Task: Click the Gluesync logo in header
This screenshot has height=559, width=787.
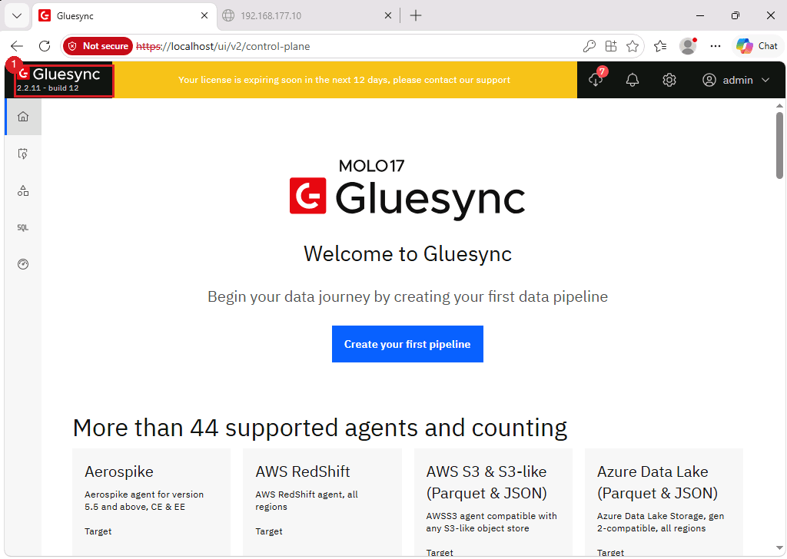Action: (x=59, y=74)
